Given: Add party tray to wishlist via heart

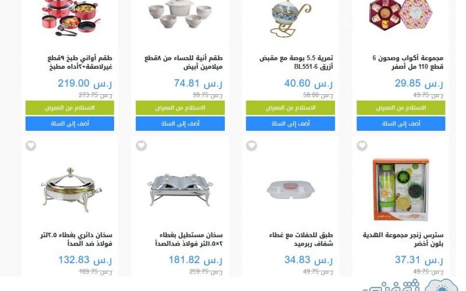Looking at the screenshot, I should tap(252, 145).
